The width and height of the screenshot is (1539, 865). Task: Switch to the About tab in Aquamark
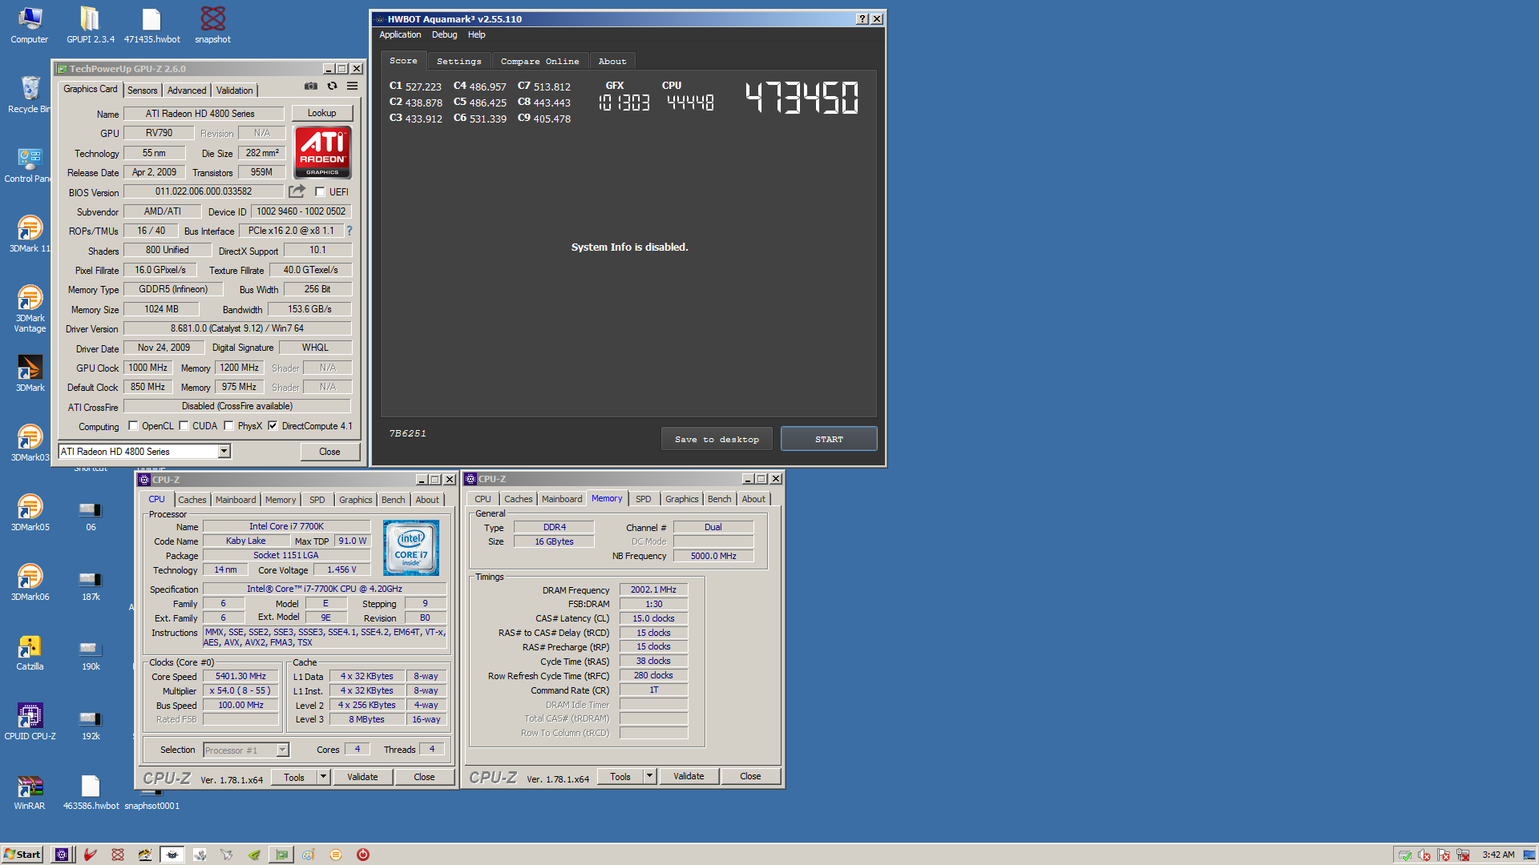point(612,62)
